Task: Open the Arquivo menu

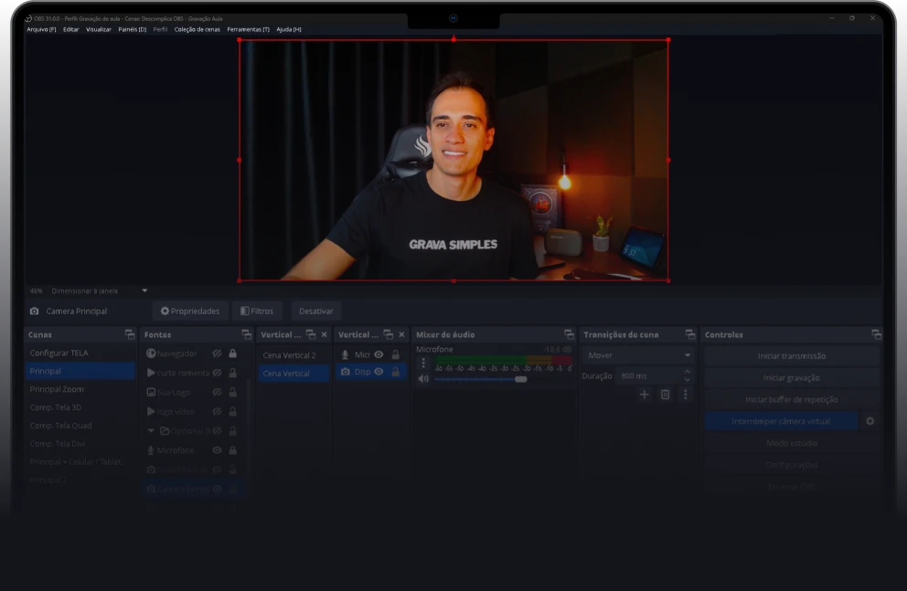Action: coord(42,29)
